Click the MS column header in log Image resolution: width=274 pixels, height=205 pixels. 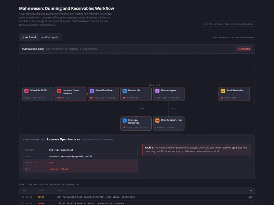251,191
